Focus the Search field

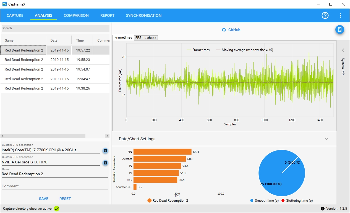click(56, 28)
